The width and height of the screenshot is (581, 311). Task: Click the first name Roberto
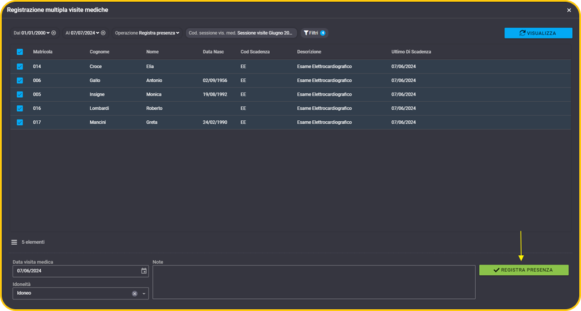(155, 109)
